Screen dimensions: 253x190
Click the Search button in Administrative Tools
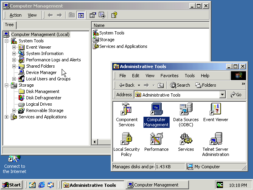(x=180, y=85)
